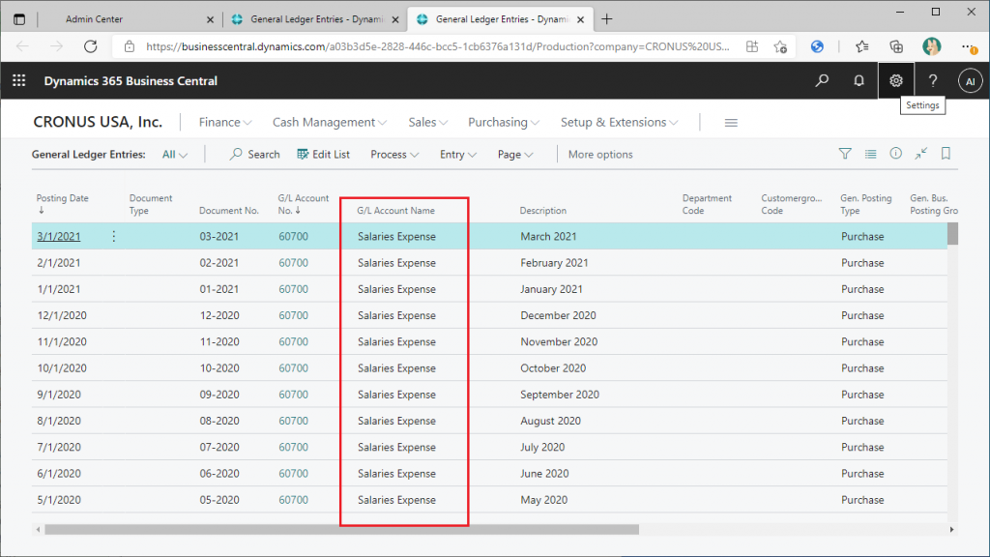
Task: Open G/L account 60700 for February 2021
Action: 294,263
